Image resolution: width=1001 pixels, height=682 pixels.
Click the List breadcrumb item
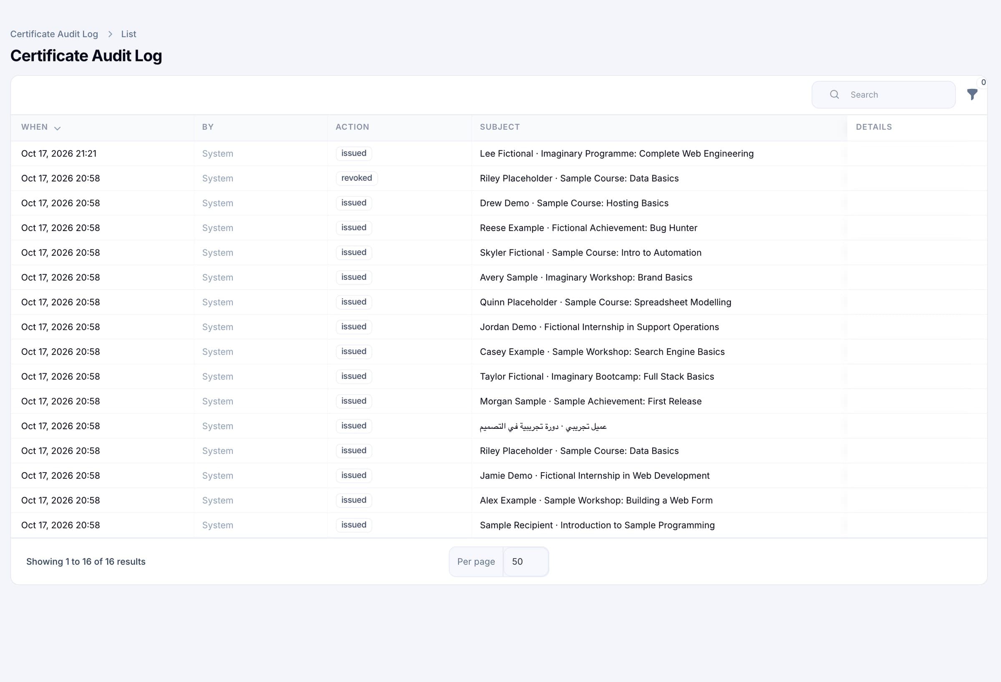point(128,34)
